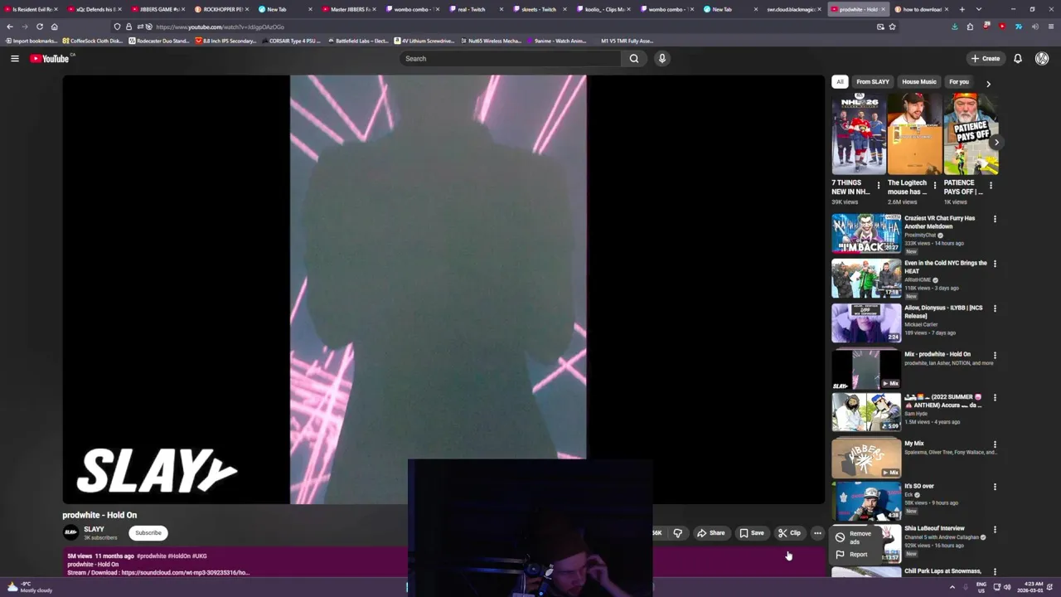Open the PATIENCE PAYS OFF short
Image resolution: width=1061 pixels, height=597 pixels.
[x=971, y=134]
